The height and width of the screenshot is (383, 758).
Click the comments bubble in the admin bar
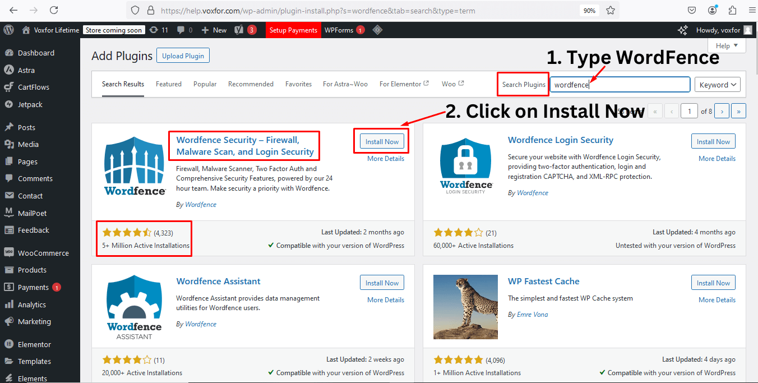[181, 30]
